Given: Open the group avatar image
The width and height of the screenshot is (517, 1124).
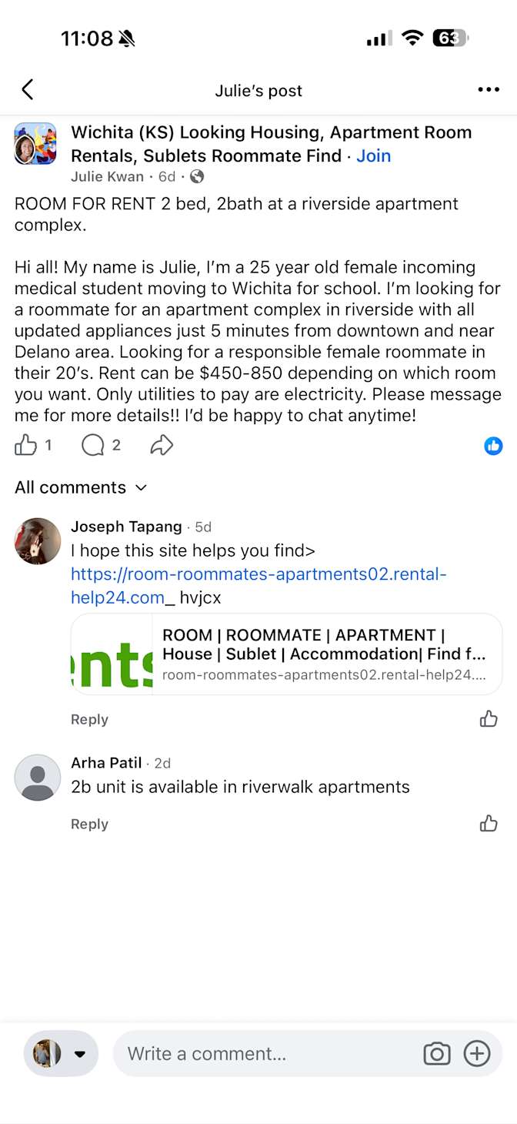Looking at the screenshot, I should (x=35, y=144).
